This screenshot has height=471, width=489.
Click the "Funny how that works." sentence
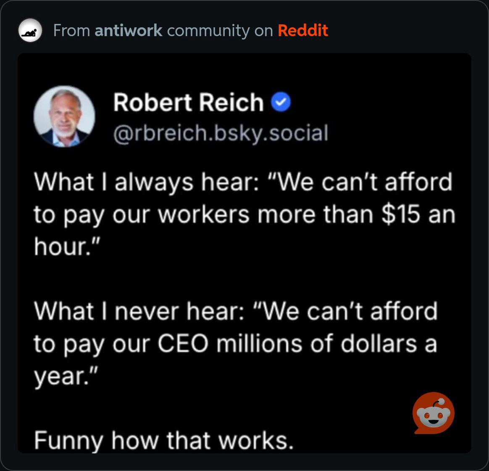[x=164, y=440]
